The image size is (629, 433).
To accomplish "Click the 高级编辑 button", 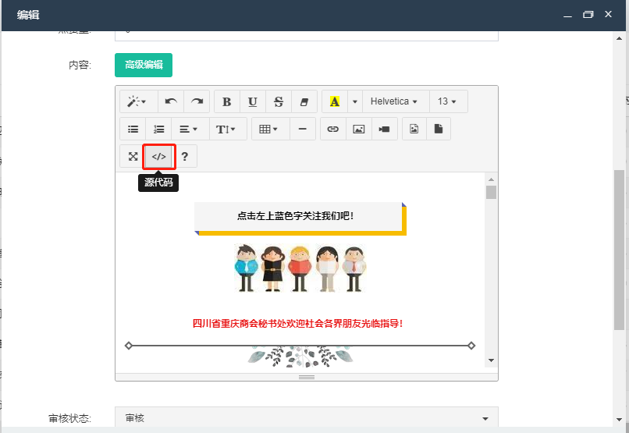I will pyautogui.click(x=144, y=65).
